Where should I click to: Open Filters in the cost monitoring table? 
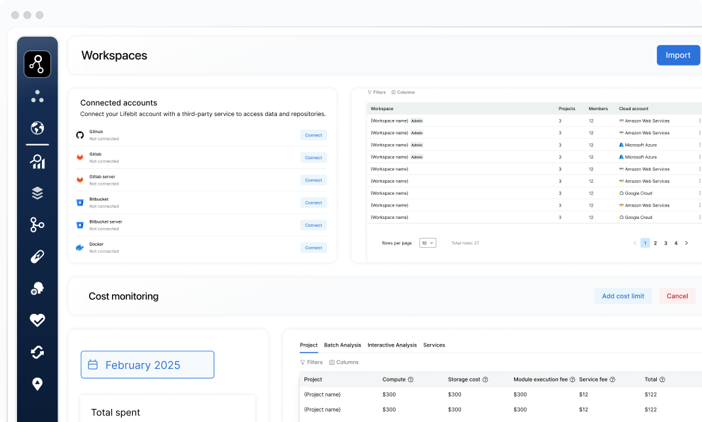[x=311, y=362]
